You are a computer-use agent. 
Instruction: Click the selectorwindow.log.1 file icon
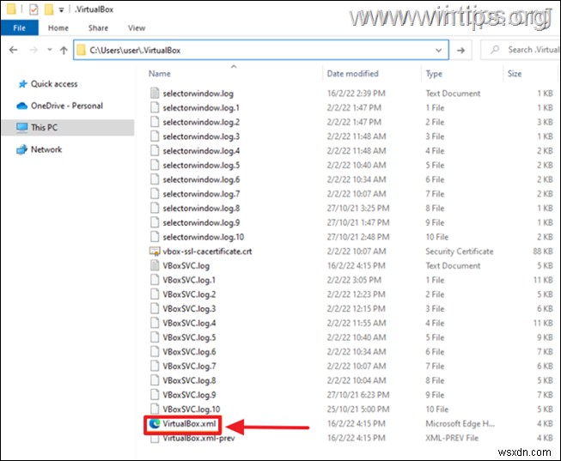click(x=155, y=107)
